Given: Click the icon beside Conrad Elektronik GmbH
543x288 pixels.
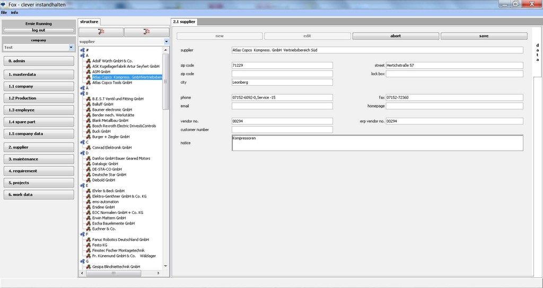Looking at the screenshot, I should (x=88, y=148).
